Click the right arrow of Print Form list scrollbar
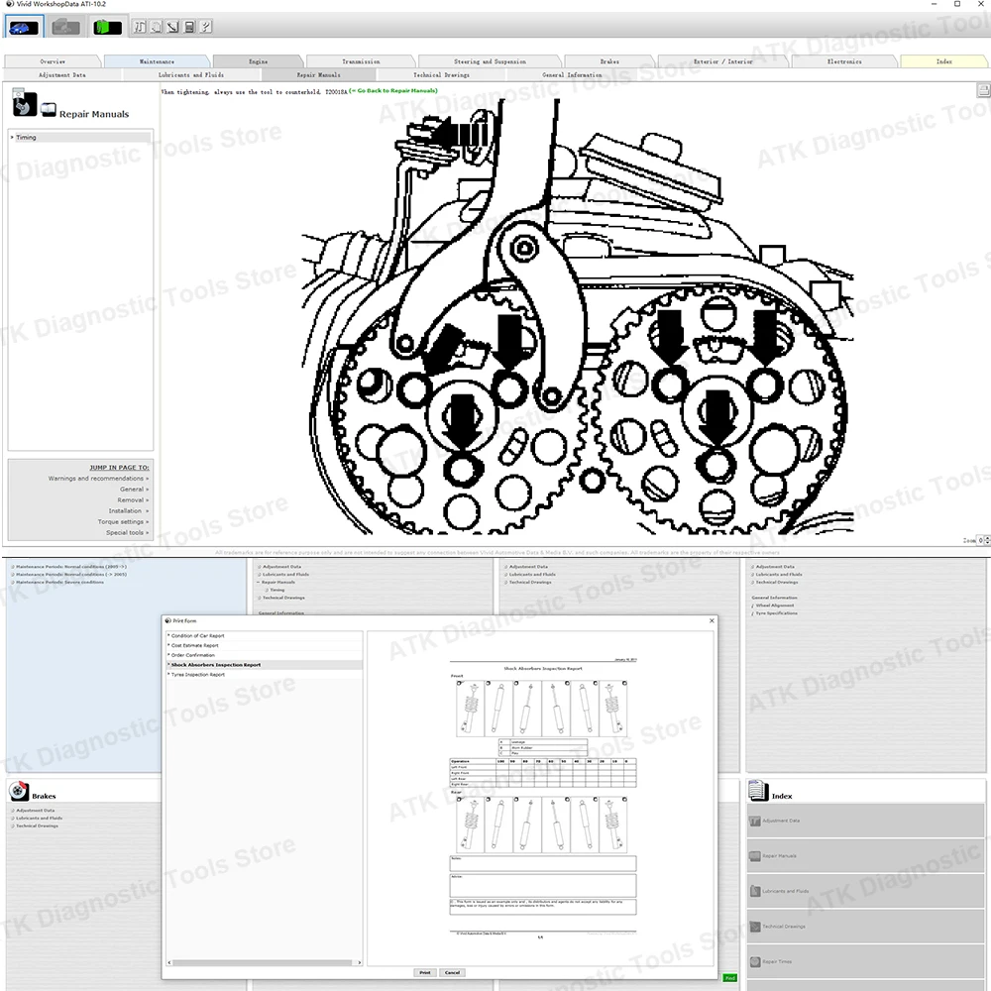This screenshot has height=991, width=991. pyautogui.click(x=360, y=962)
